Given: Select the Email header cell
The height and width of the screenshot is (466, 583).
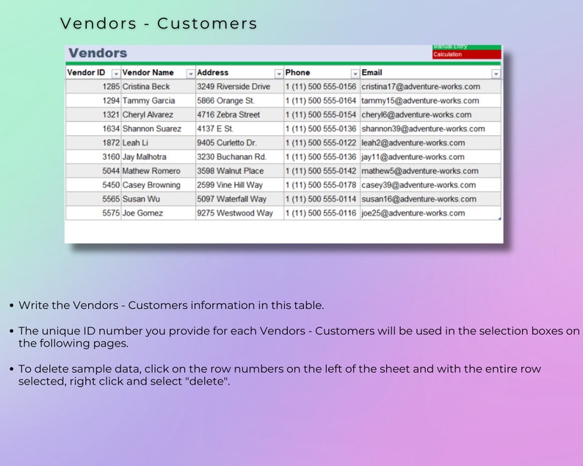Looking at the screenshot, I should point(430,73).
